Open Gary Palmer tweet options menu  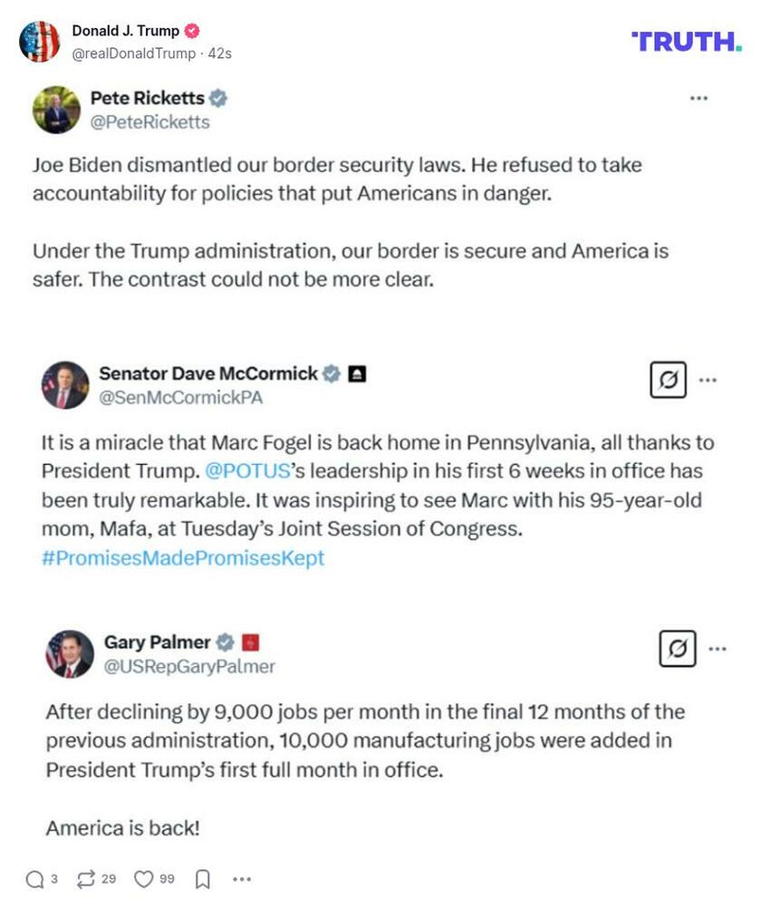[717, 649]
